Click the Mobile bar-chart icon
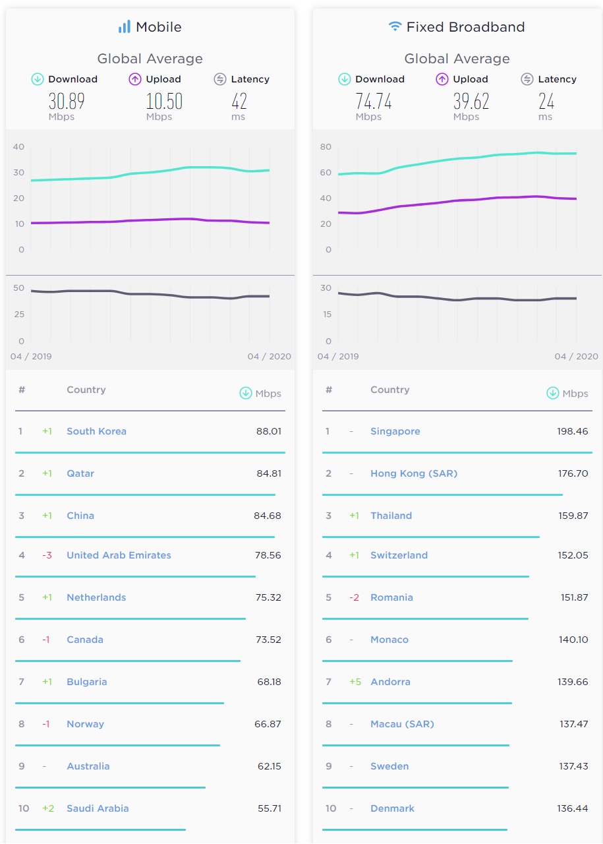Screen dimensions: 603x844 [124, 27]
